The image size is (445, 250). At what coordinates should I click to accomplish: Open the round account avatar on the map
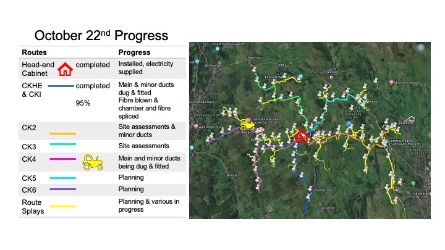click(x=421, y=48)
